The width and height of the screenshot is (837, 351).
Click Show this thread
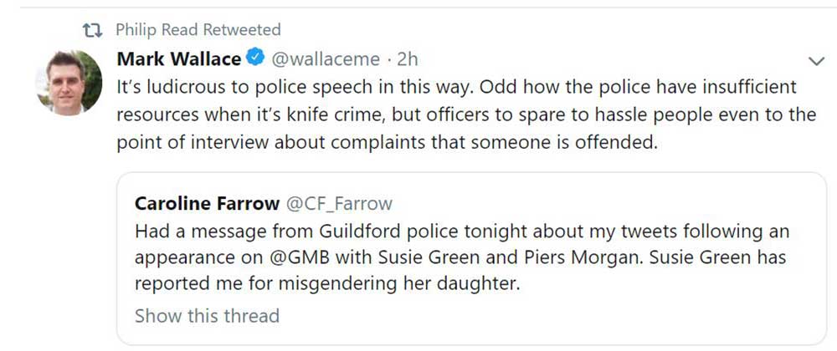207,316
